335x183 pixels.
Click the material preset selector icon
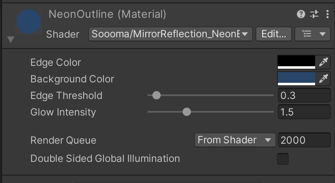point(314,14)
